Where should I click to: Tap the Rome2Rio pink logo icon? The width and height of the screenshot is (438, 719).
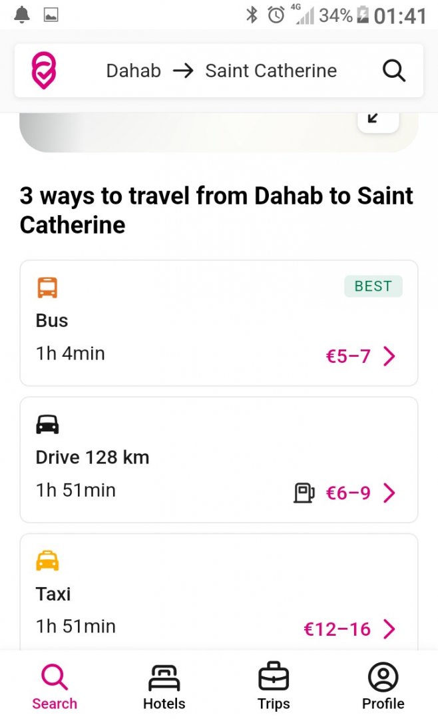click(44, 71)
